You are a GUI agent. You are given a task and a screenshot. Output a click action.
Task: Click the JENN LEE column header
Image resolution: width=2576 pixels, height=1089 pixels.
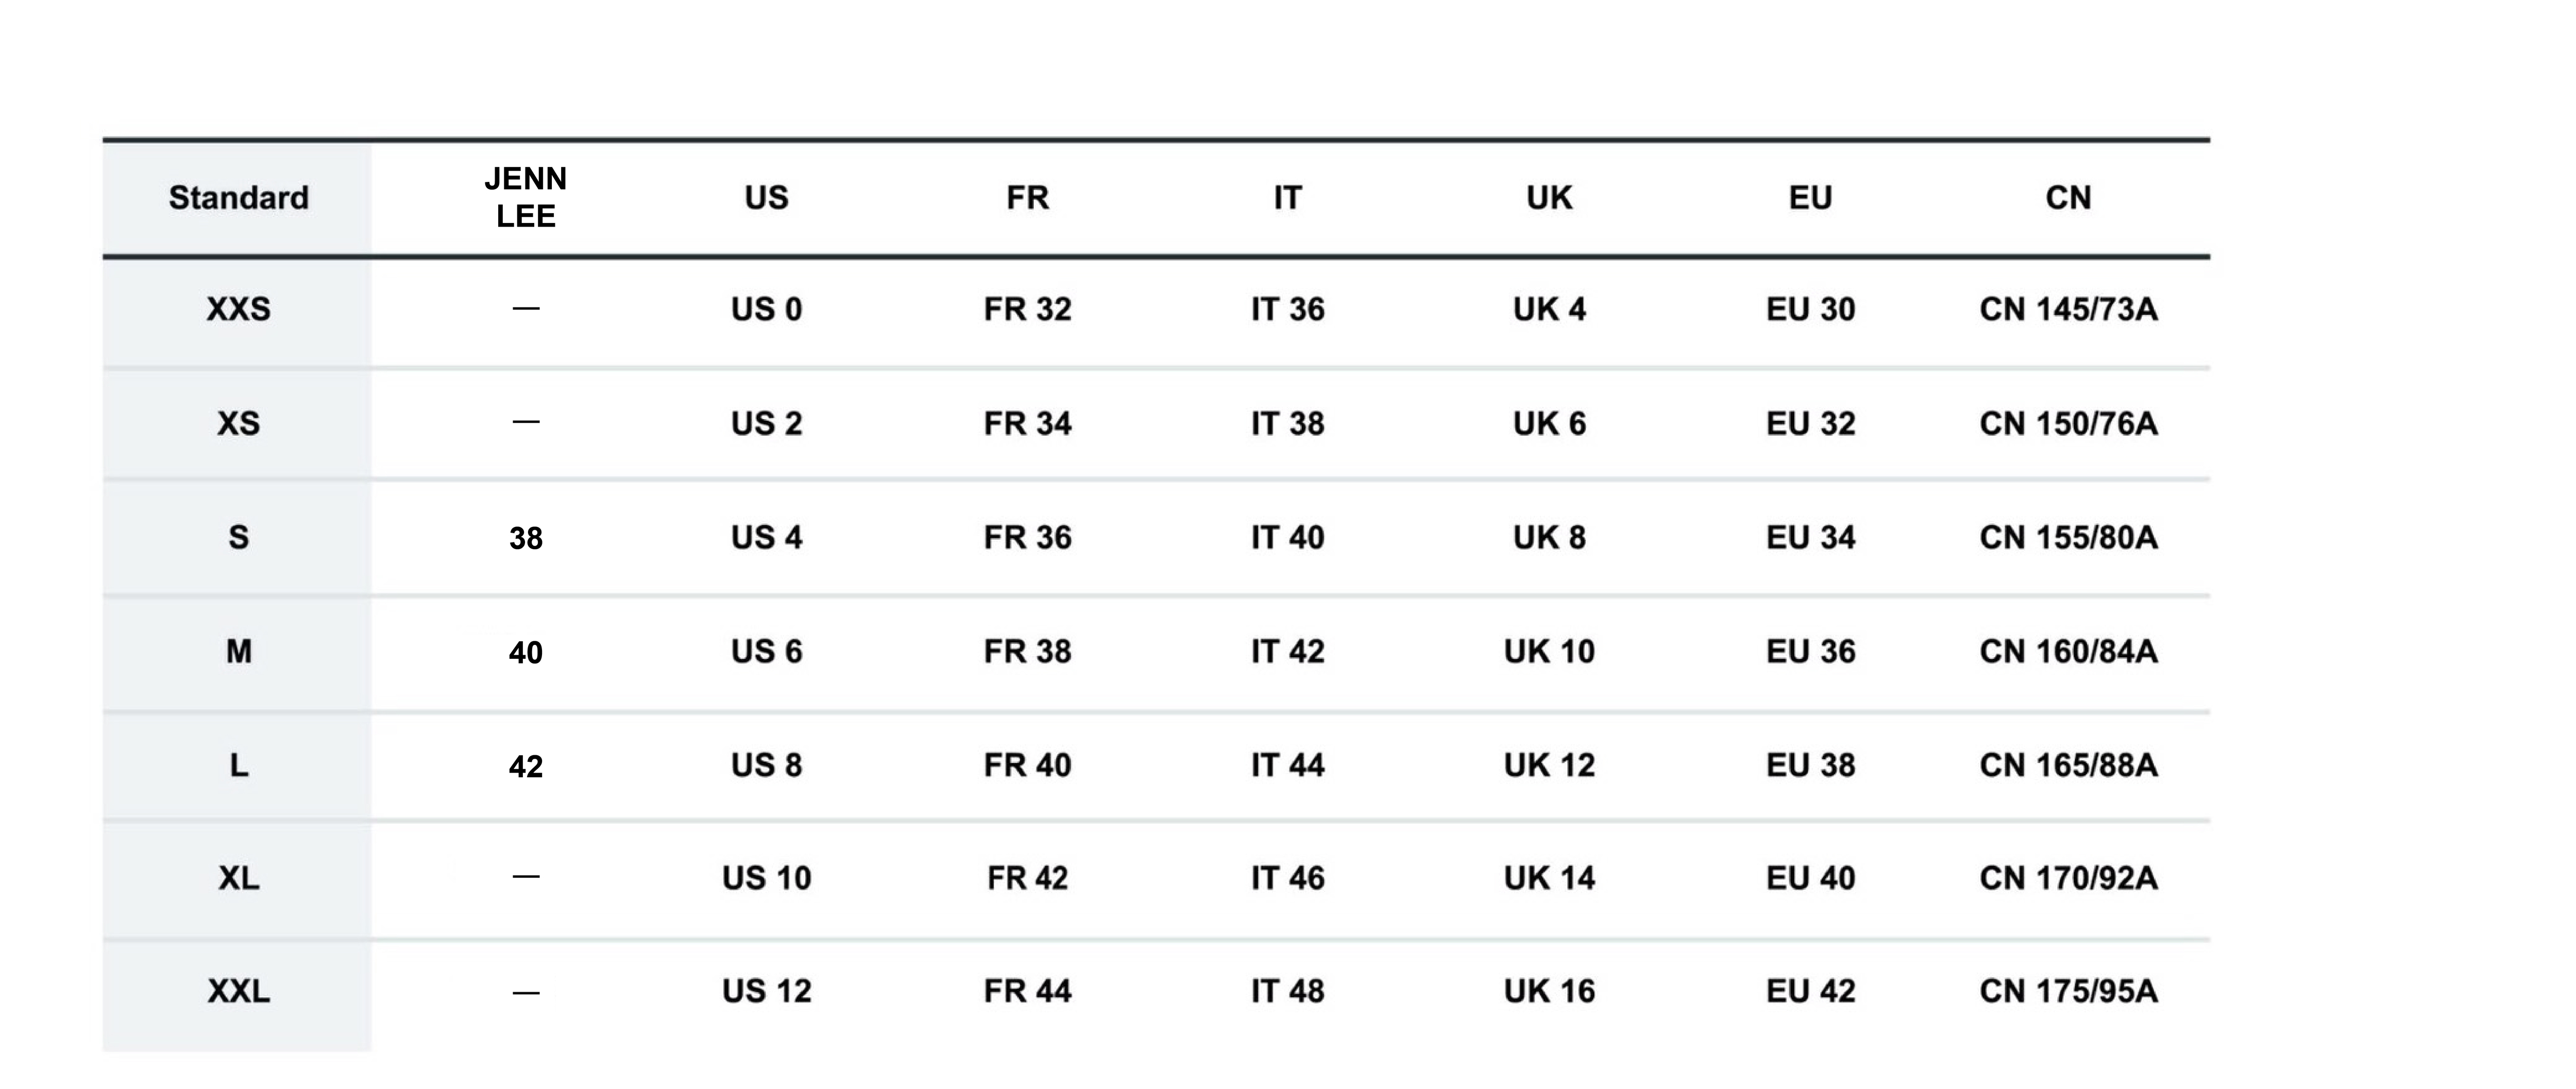[x=525, y=198]
